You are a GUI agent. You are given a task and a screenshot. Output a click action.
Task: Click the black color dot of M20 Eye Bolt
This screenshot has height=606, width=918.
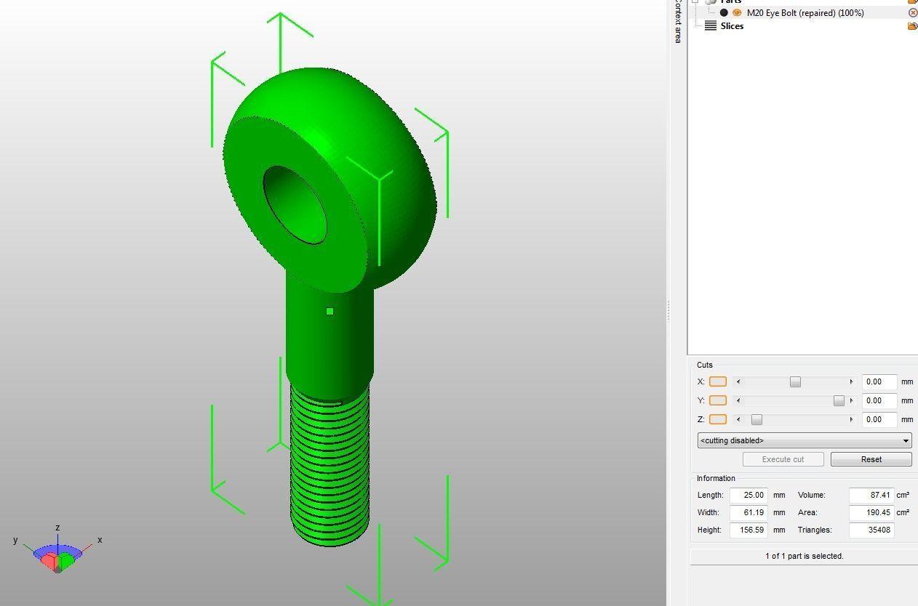724,12
